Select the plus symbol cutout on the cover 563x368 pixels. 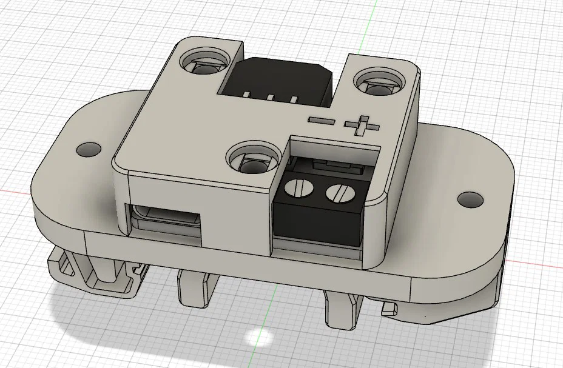[x=362, y=125]
